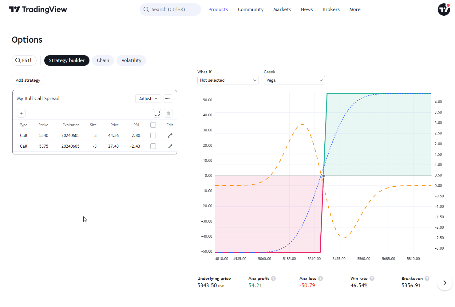
Task: Click the Win rate question mark icon
Action: point(372,278)
